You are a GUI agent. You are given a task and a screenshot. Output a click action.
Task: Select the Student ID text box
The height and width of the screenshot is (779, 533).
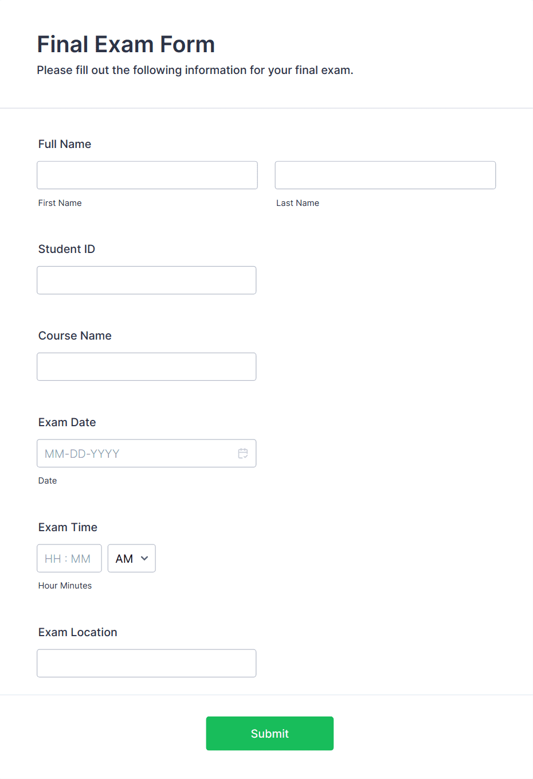click(x=147, y=280)
